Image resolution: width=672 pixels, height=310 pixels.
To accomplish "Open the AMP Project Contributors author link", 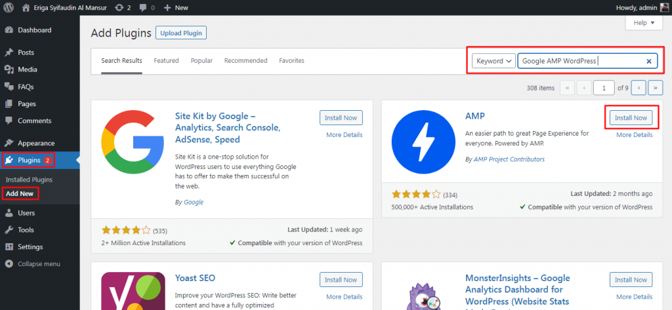I will coord(509,159).
